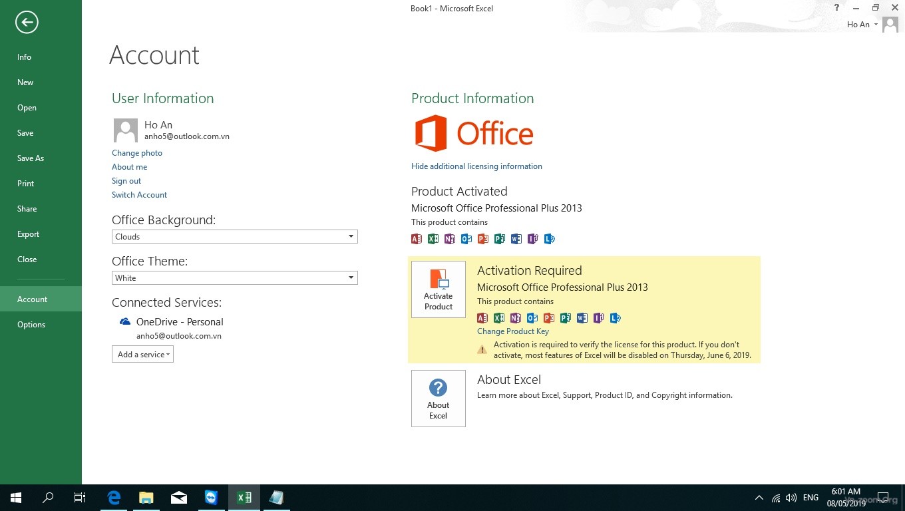Click the Switch Account link

point(139,195)
